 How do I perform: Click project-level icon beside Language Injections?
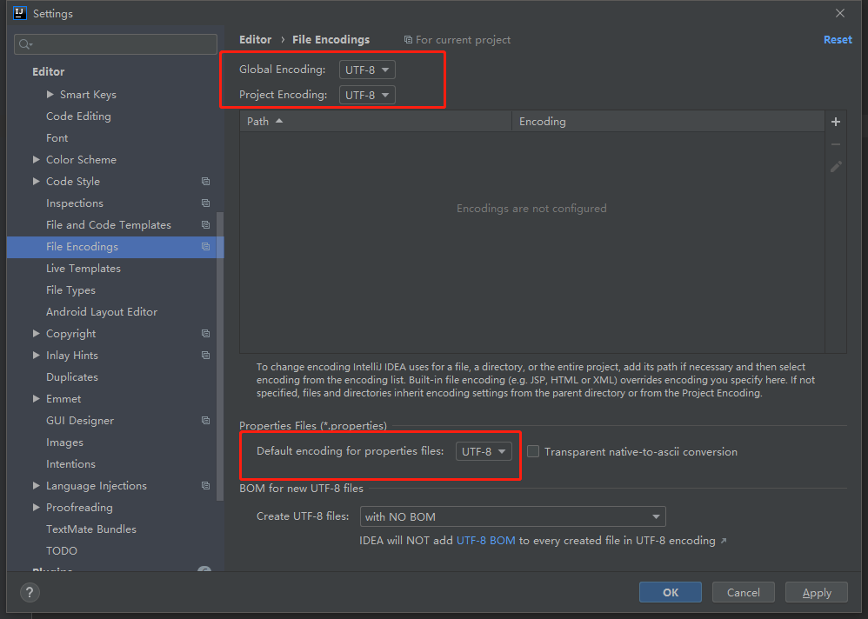coord(205,486)
